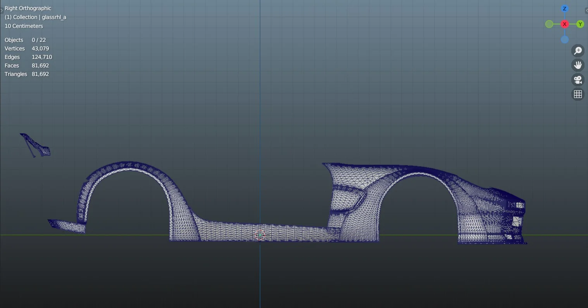Viewport: 588px width, 308px height.
Task: Click the 3D cursor at the viewport center
Action: coord(260,235)
